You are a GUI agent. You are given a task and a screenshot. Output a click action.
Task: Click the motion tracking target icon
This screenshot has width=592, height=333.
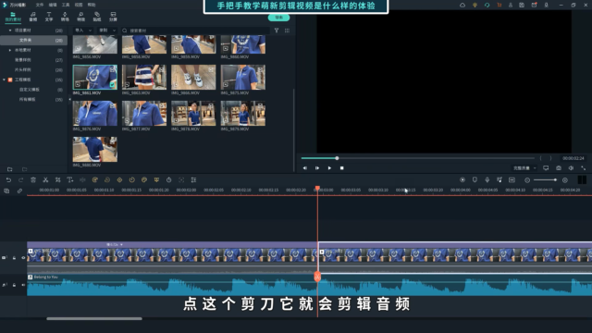tap(181, 180)
